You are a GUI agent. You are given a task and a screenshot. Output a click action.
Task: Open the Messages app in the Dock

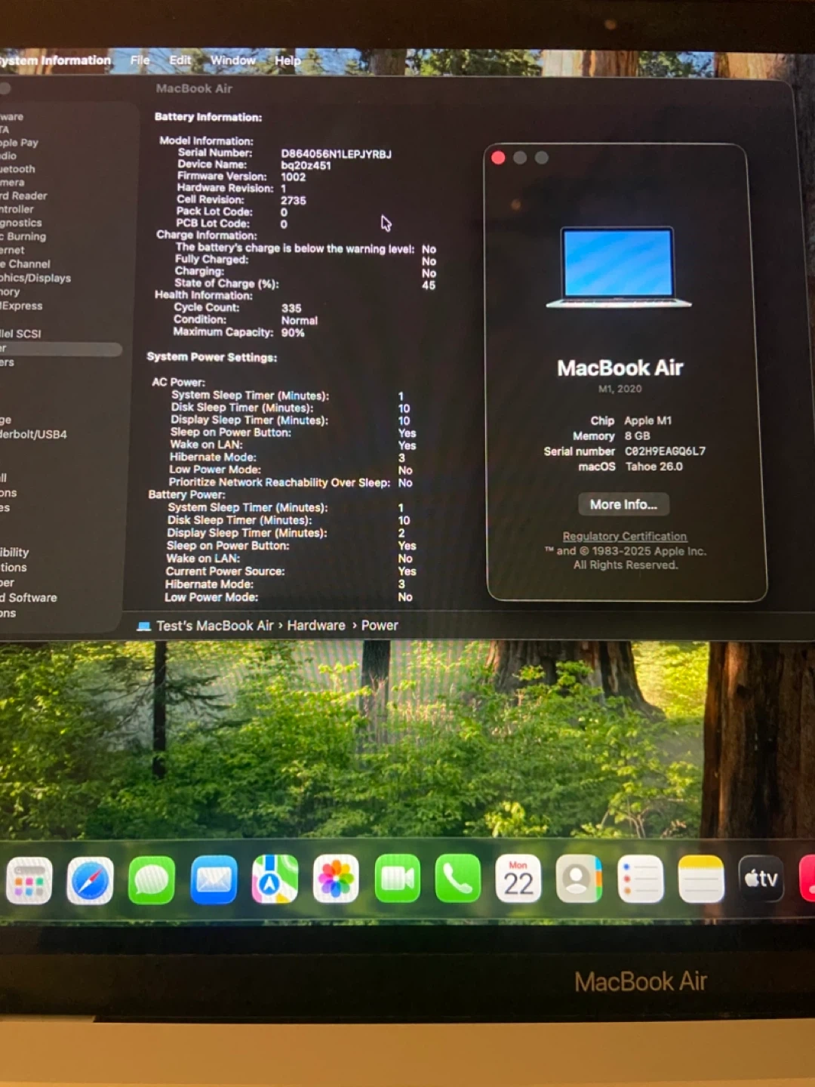pos(152,880)
